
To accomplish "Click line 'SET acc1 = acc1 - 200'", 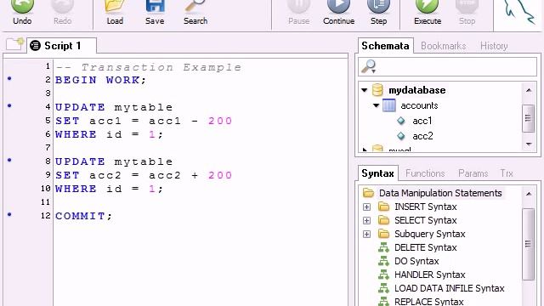I will [x=144, y=121].
